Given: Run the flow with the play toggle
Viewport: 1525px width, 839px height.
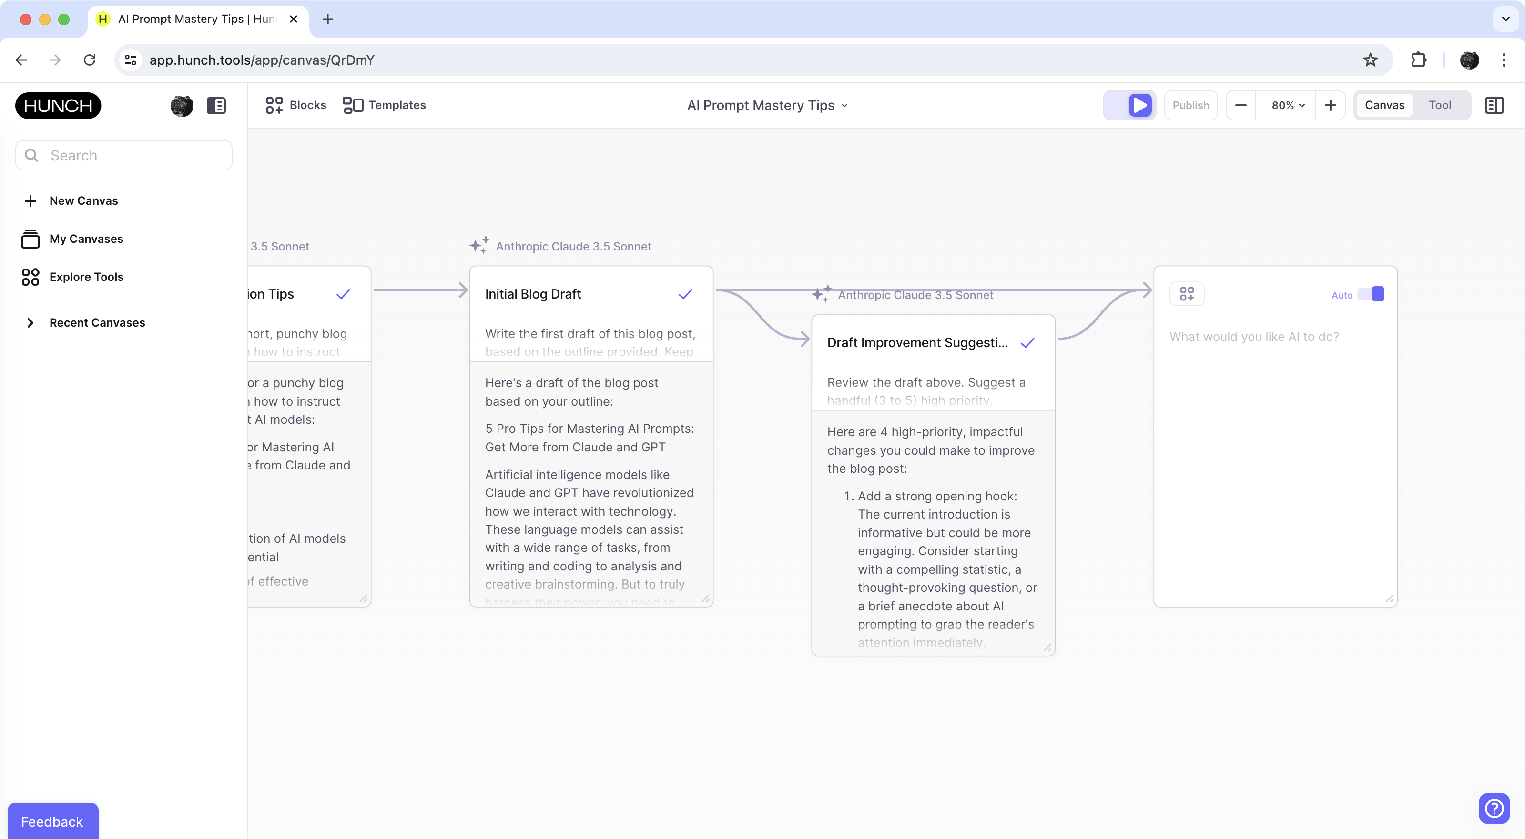Looking at the screenshot, I should click(1139, 105).
